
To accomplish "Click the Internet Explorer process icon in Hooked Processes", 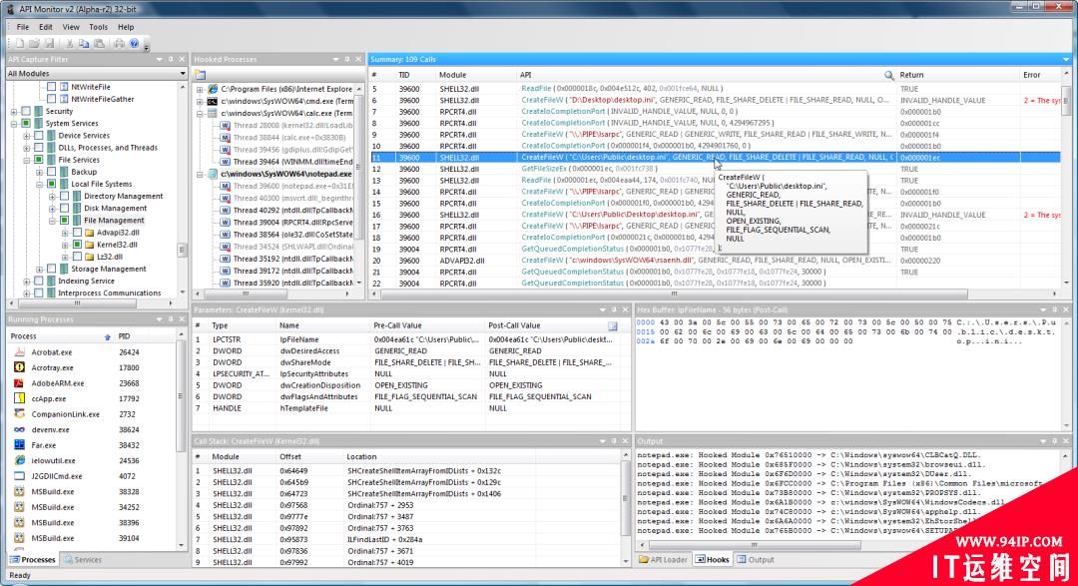I will coord(213,89).
